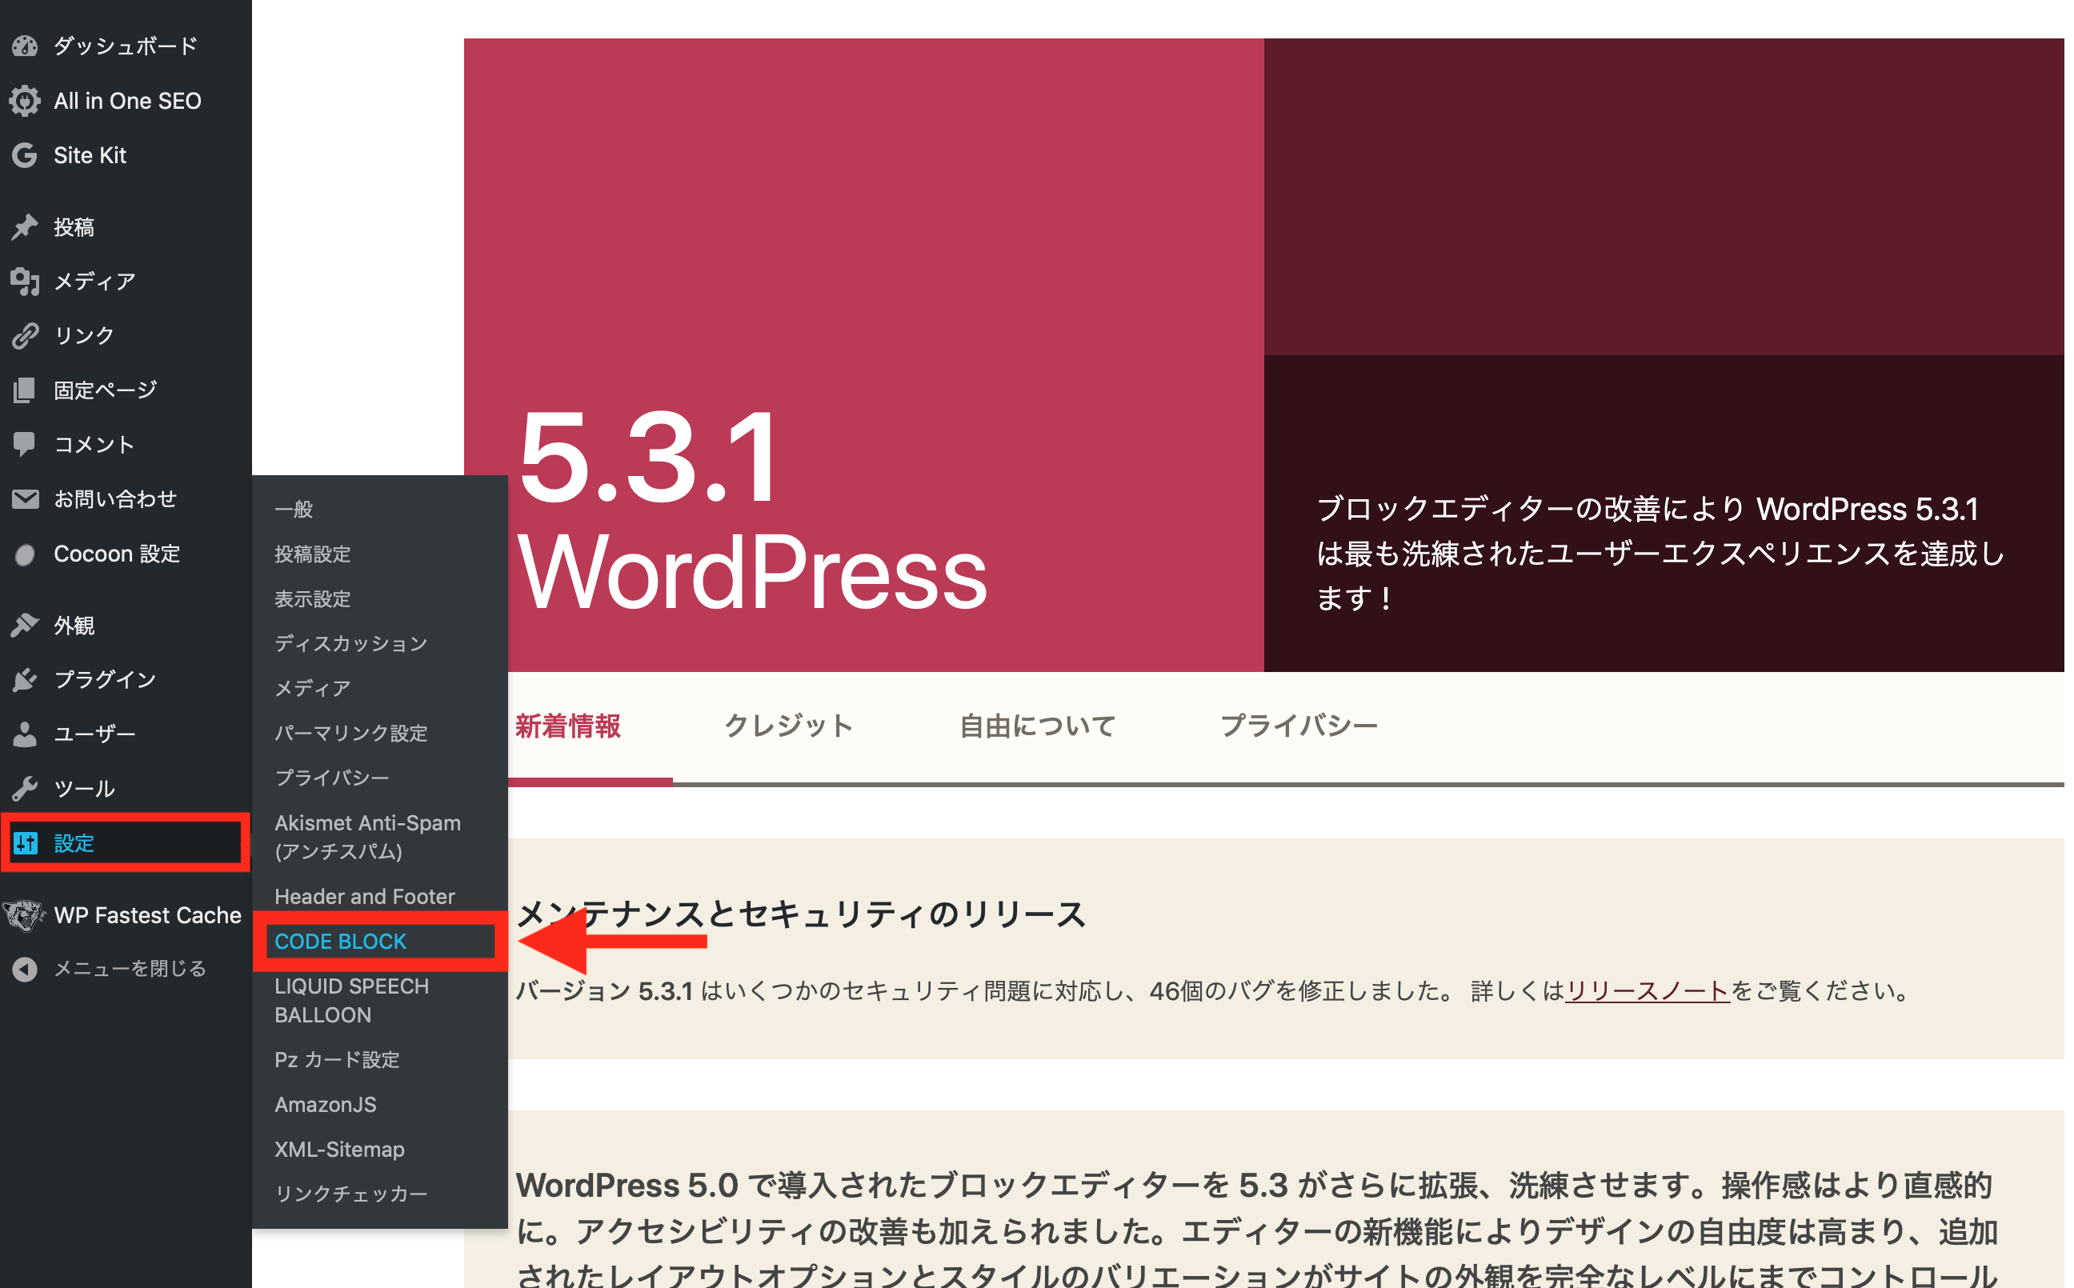Click the Cocoon 設定 circle icon
The height and width of the screenshot is (1288, 2074).
tap(25, 554)
